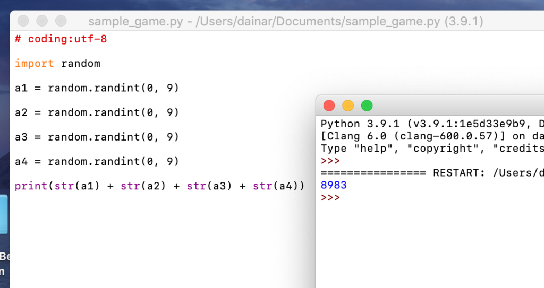Close the sample_game.py editor window

[x=23, y=21]
